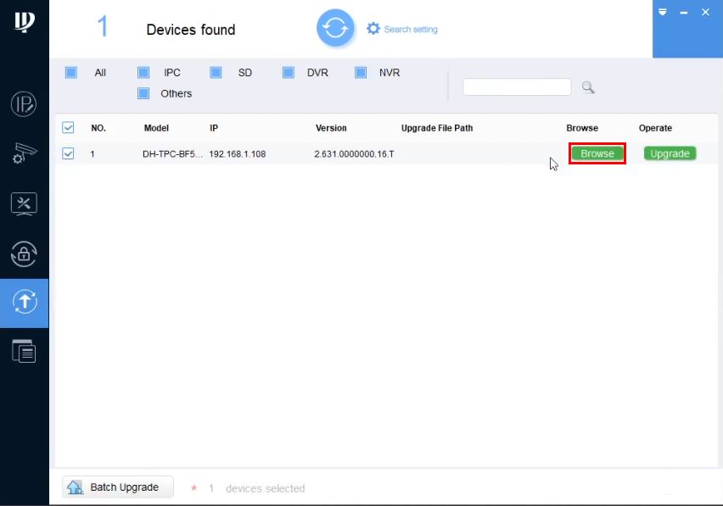Toggle the select-all header checkbox
The image size is (723, 506).
tap(68, 127)
